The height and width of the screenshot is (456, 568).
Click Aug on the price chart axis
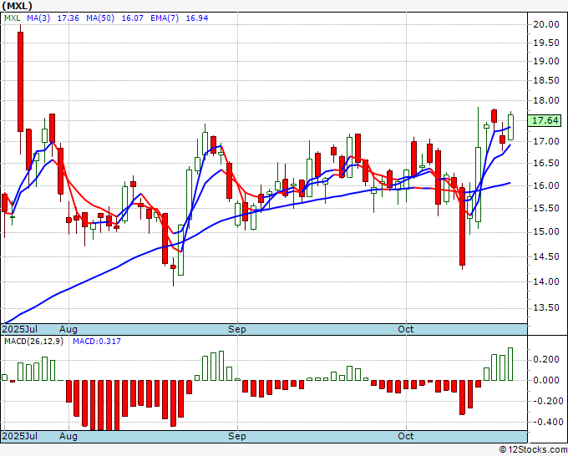point(68,329)
